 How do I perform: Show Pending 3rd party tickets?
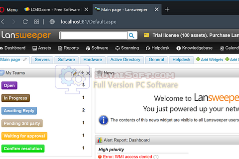click(22, 124)
